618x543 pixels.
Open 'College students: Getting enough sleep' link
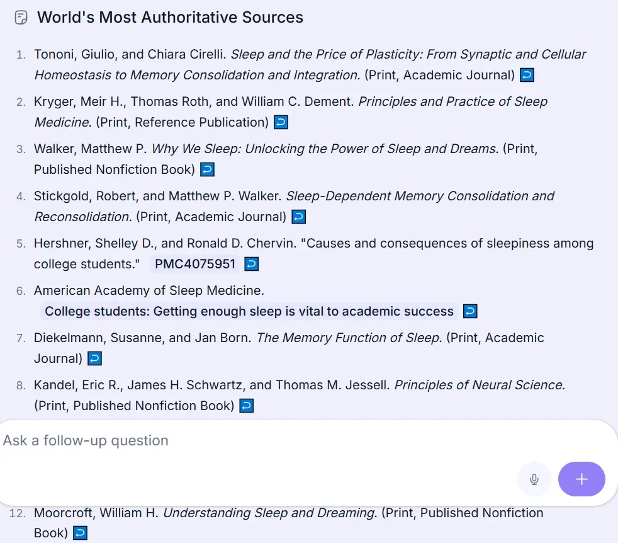(249, 311)
